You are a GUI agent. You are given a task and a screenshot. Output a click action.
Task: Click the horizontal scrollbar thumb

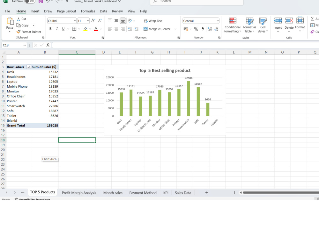coord(281,192)
